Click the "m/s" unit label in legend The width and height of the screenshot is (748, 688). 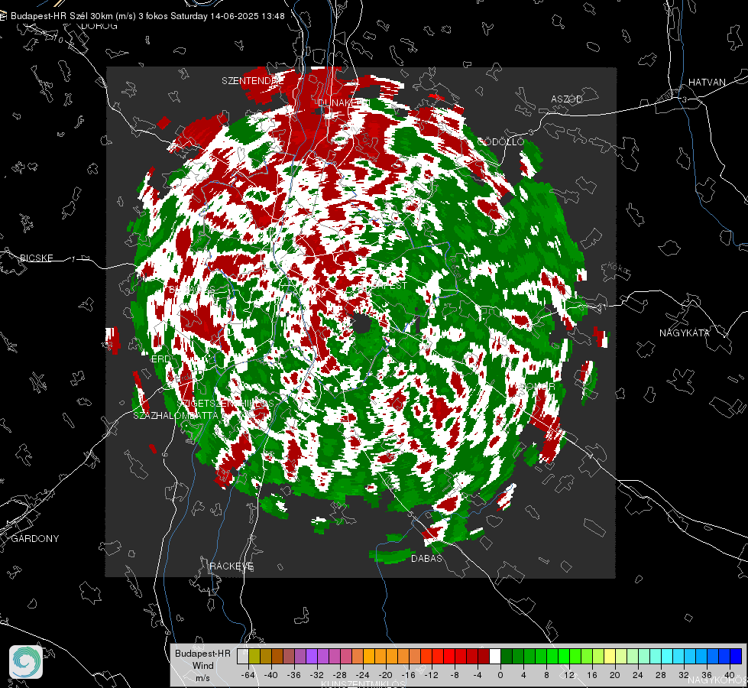[x=202, y=677]
